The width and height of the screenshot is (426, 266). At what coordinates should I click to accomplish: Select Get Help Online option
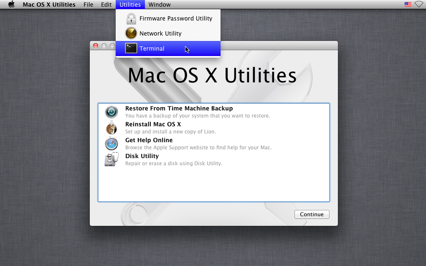point(149,140)
